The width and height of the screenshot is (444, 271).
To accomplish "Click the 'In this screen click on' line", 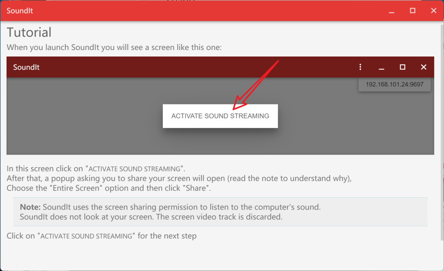I will [96, 169].
